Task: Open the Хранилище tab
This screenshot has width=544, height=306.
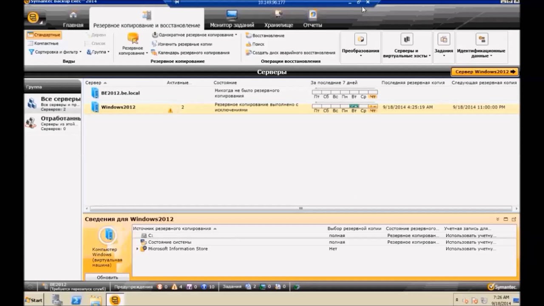Action: click(279, 20)
